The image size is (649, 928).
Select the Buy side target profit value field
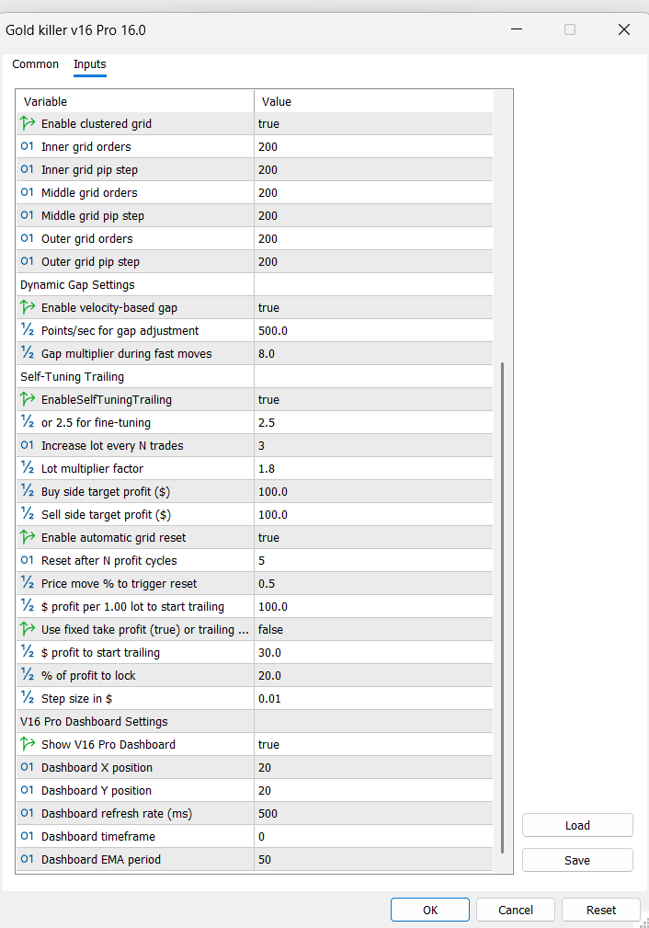pyautogui.click(x=372, y=491)
